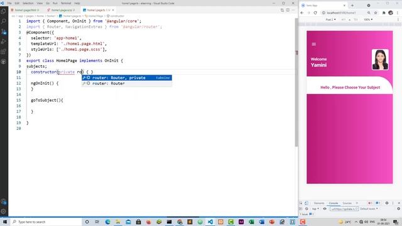The height and width of the screenshot is (226, 402).
Task: Open DevTools settings gear in tab row
Action: click(387, 203)
